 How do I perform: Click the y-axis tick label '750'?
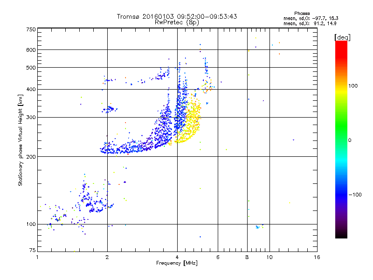[x=31, y=30]
